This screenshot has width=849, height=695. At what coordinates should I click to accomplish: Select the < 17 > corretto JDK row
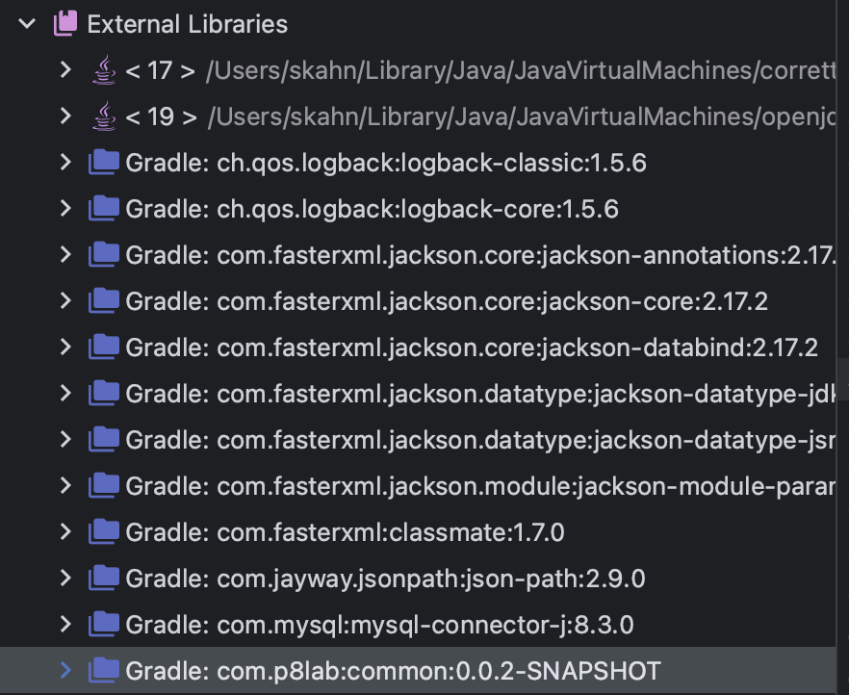click(418, 70)
